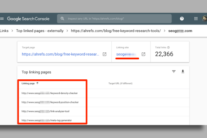The width and height of the screenshot is (207, 138).
Task: Click the Total links help icon
Action: (168, 47)
